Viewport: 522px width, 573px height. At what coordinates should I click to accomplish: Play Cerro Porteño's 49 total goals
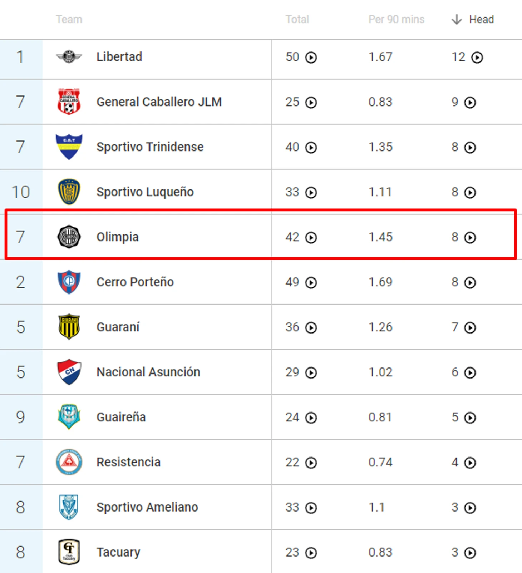click(x=311, y=282)
